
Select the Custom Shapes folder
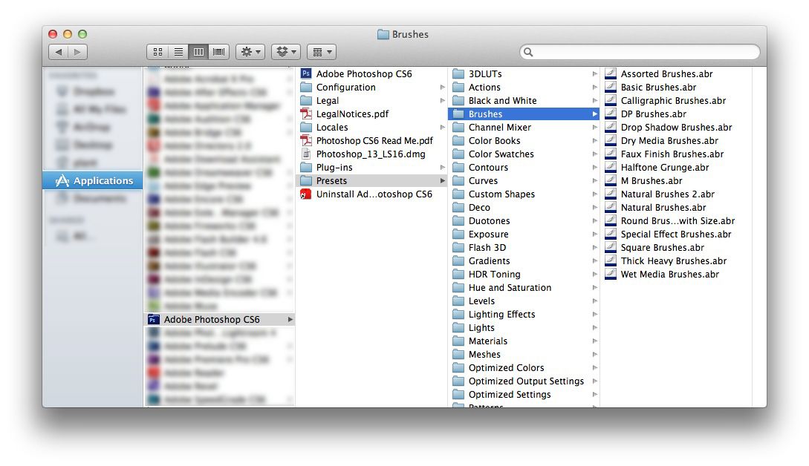click(x=524, y=194)
